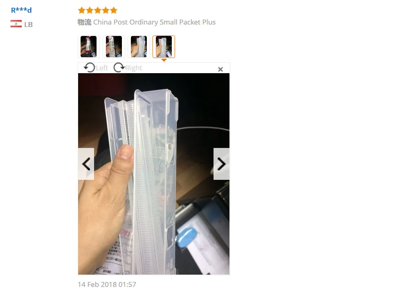Image resolution: width=407 pixels, height=291 pixels.
Task: View the third review photo thumbnail
Action: click(x=139, y=47)
